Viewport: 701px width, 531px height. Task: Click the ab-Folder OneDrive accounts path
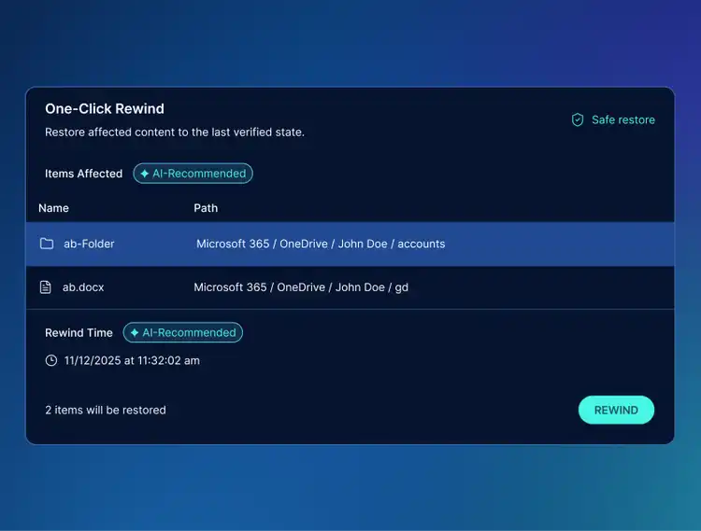click(321, 244)
